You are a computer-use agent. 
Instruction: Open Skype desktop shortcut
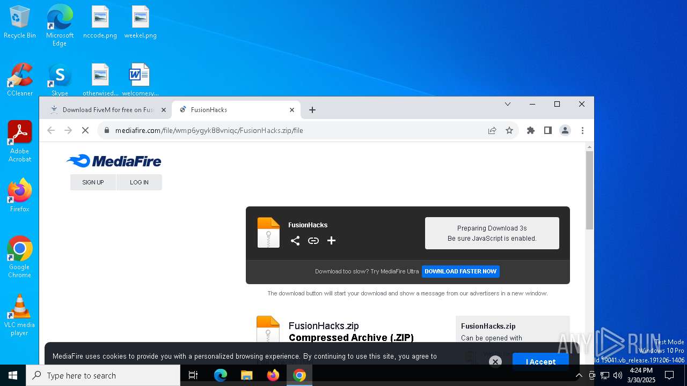pos(60,80)
